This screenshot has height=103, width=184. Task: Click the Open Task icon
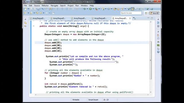point(118,9)
